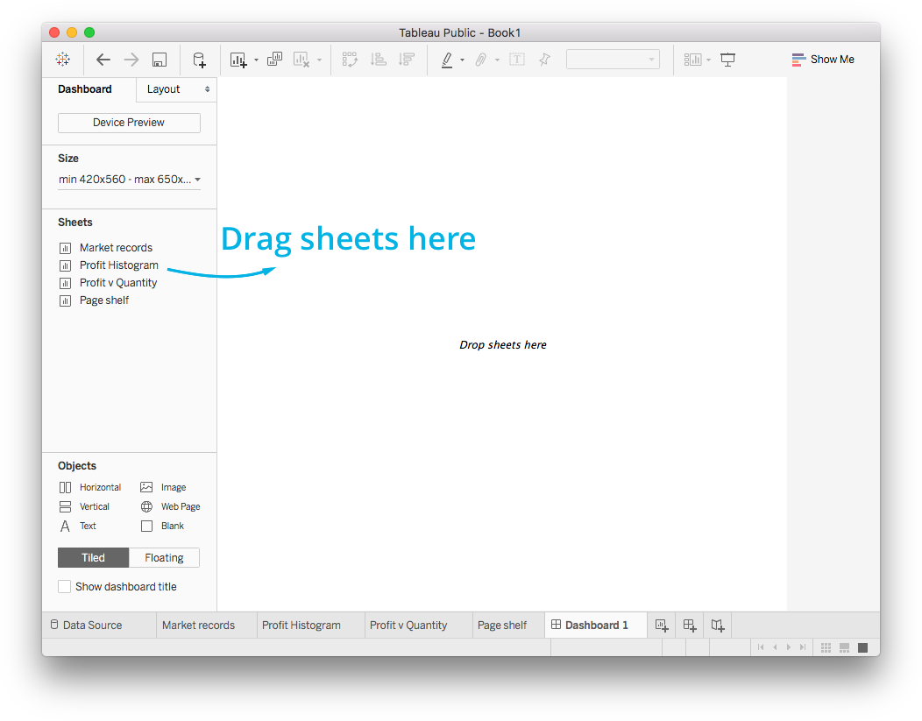Click the New Data Source icon
922x721 pixels.
coord(199,60)
